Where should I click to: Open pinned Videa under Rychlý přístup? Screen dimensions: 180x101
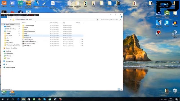8,33
